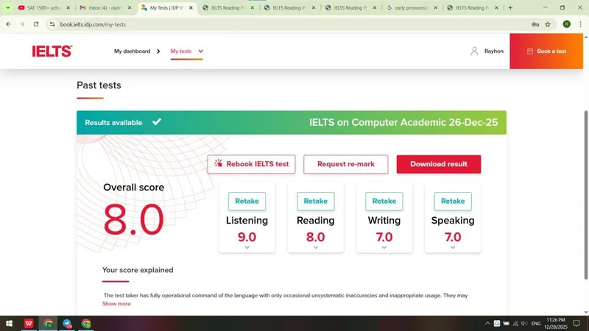Click Request re-mark button
This screenshot has width=589, height=331.
[x=345, y=164]
